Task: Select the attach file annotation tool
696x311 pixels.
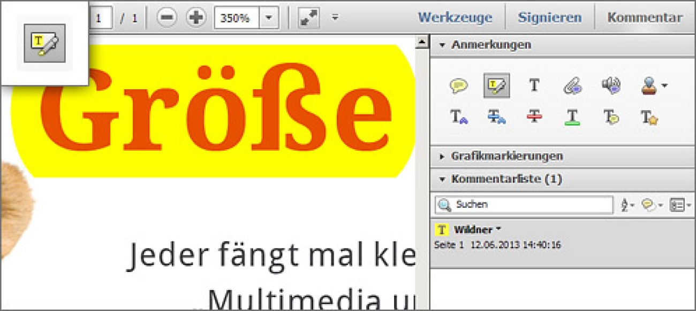Action: point(572,84)
